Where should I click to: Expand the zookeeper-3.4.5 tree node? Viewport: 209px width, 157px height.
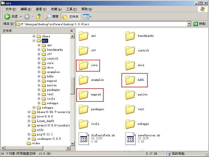pyautogui.click(x=29, y=139)
